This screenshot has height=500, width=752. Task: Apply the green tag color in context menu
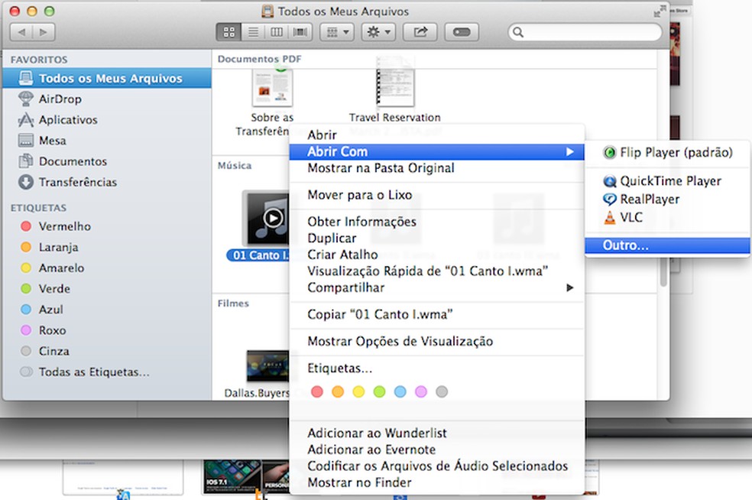[x=379, y=392]
